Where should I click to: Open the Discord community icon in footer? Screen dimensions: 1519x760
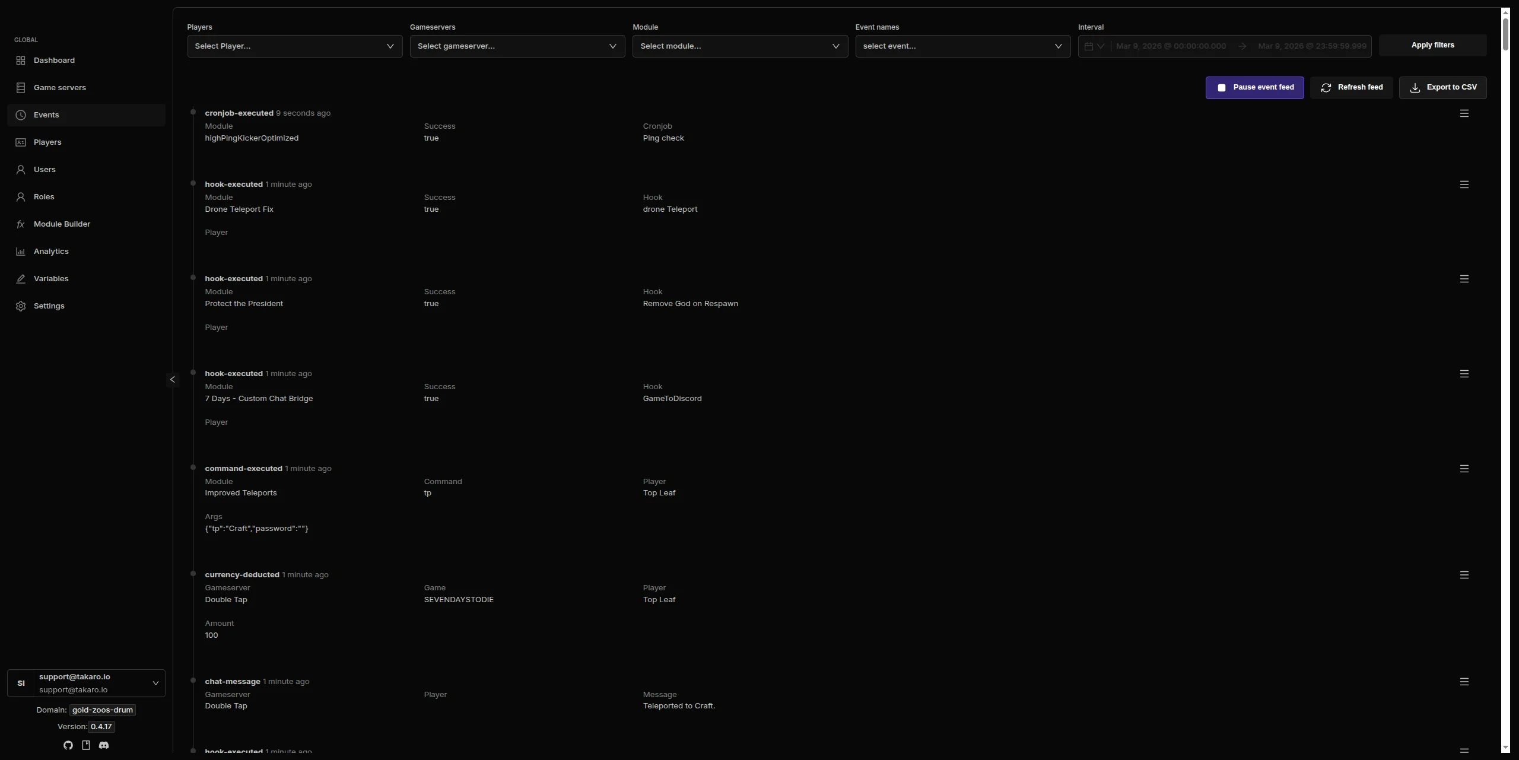[104, 745]
